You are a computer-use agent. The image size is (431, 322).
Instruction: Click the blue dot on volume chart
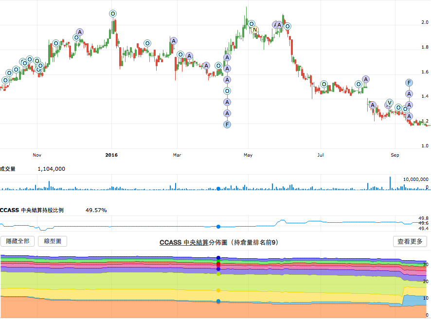pyautogui.click(x=218, y=189)
